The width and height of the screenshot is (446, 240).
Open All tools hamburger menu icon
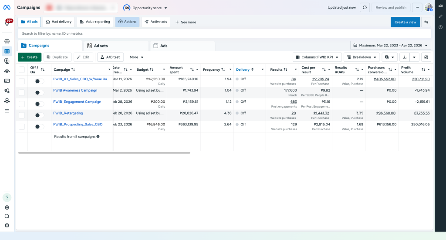point(7,111)
